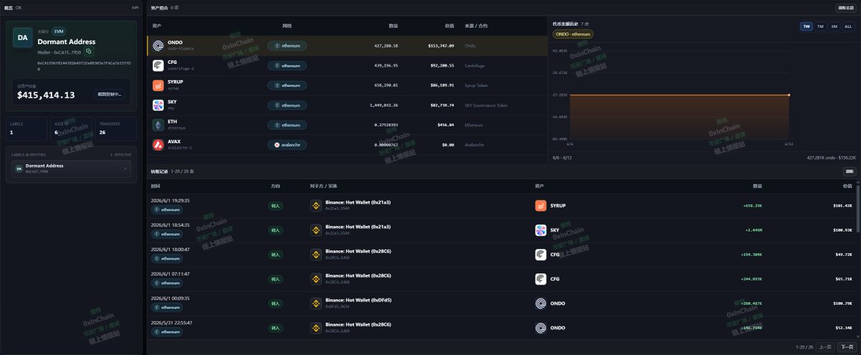
Task: Click the 1-20 / 26 pagination text at bottom
Action: tap(804, 346)
